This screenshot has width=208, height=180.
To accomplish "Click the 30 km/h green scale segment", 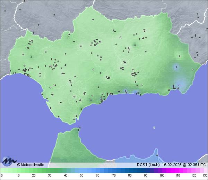I will tap(50, 170).
